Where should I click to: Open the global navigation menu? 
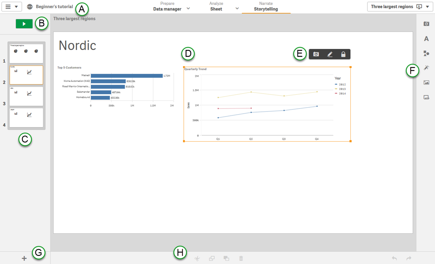[x=12, y=7]
